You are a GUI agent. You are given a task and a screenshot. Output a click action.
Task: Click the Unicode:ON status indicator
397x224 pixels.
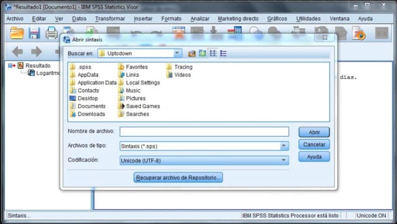point(371,216)
